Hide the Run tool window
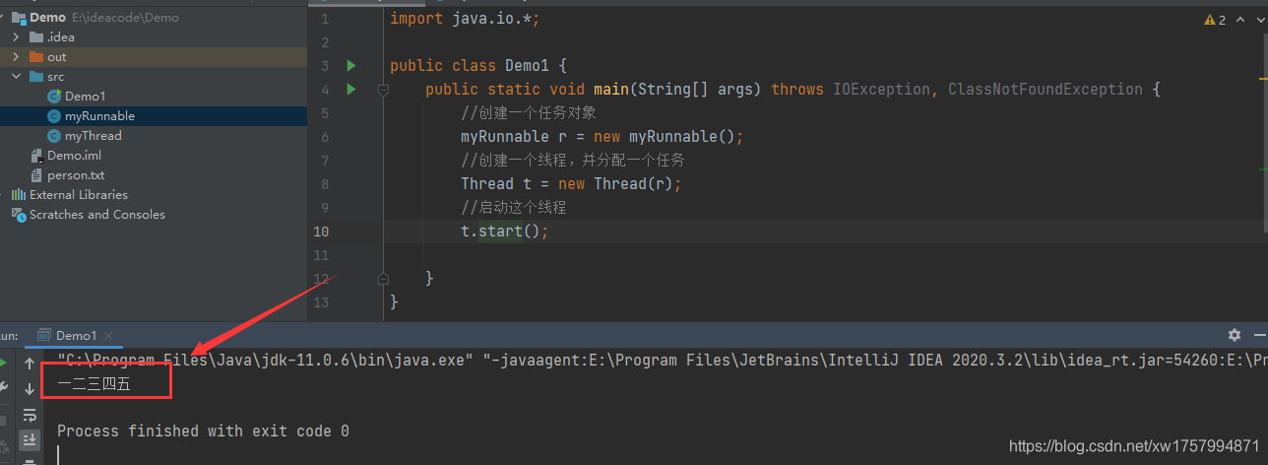Image resolution: width=1268 pixels, height=465 pixels. click(x=1260, y=335)
